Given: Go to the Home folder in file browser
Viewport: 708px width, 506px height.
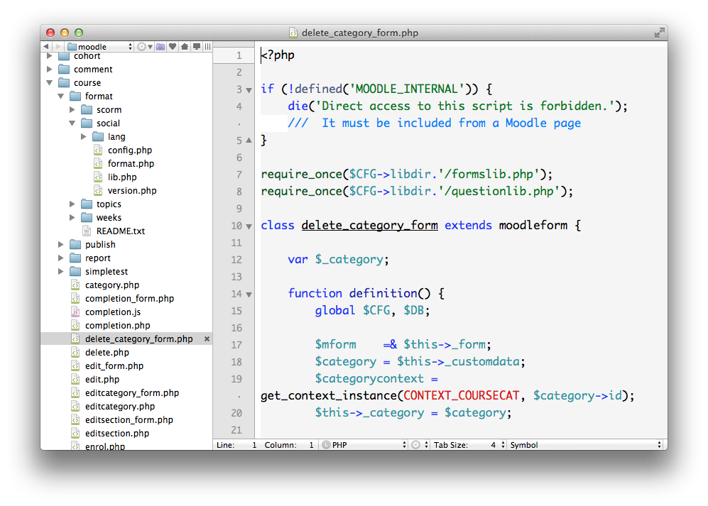Looking at the screenshot, I should pyautogui.click(x=185, y=47).
